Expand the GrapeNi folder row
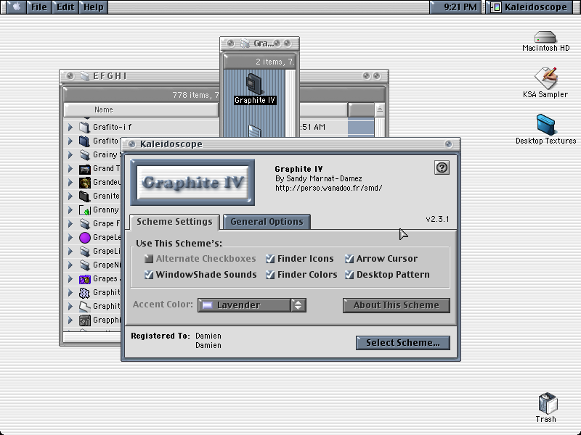581x435 pixels. 70,265
